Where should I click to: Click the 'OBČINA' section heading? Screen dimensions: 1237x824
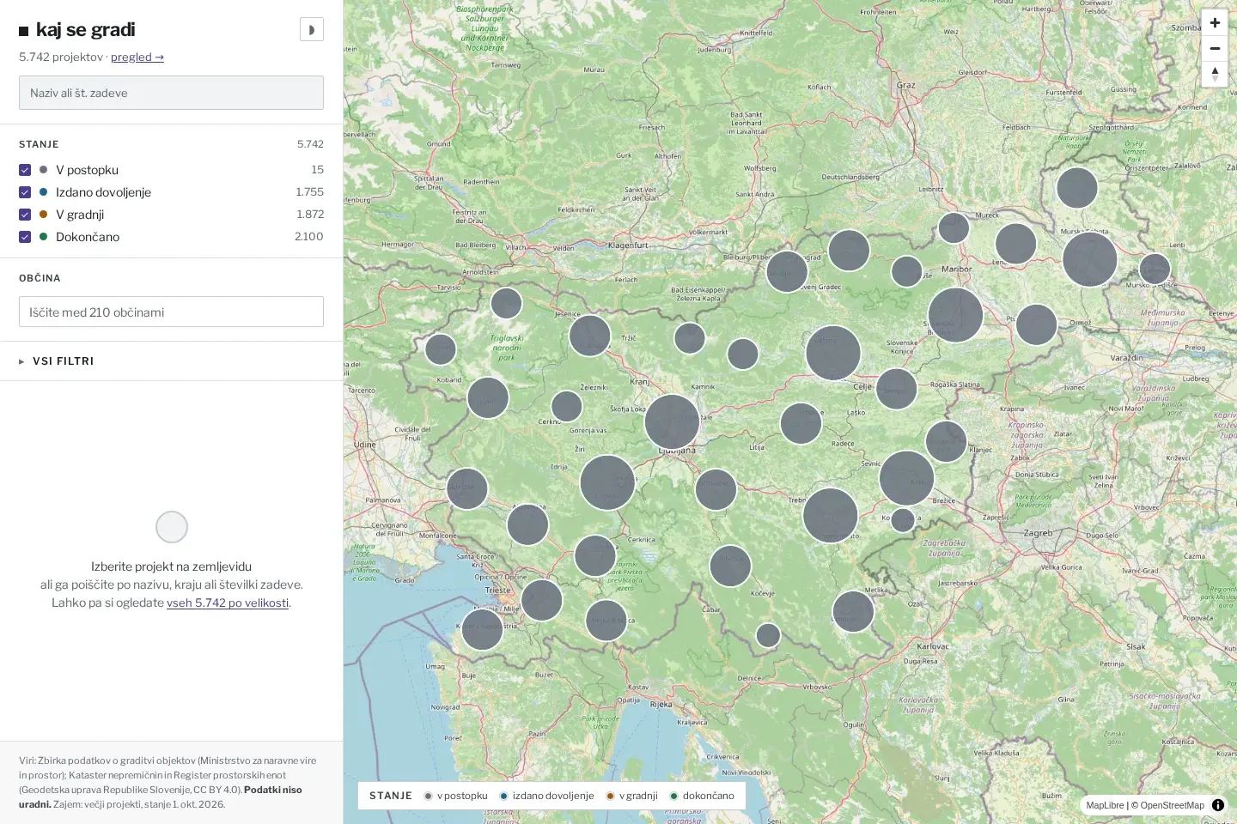point(40,278)
